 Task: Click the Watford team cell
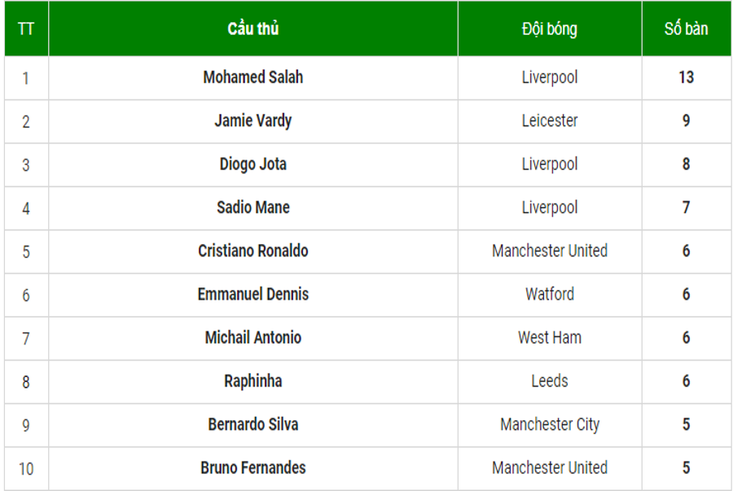pos(550,294)
